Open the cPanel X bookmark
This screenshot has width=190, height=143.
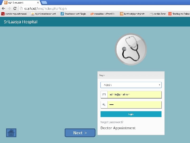[x=103, y=14]
